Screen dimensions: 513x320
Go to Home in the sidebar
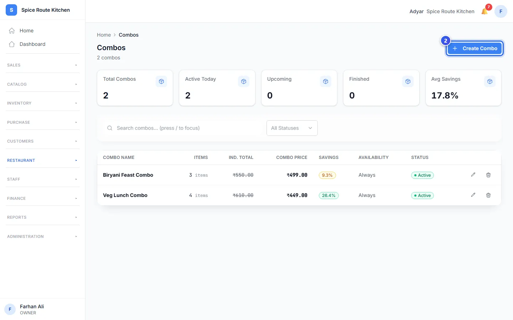coord(43,31)
